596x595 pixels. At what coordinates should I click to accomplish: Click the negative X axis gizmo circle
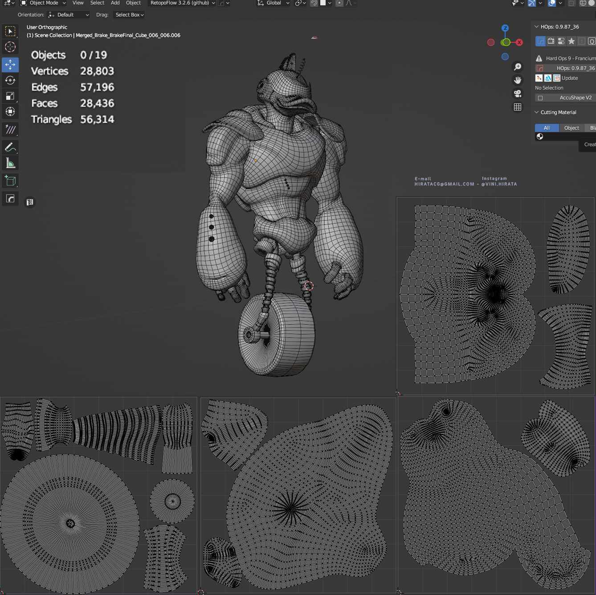(491, 42)
